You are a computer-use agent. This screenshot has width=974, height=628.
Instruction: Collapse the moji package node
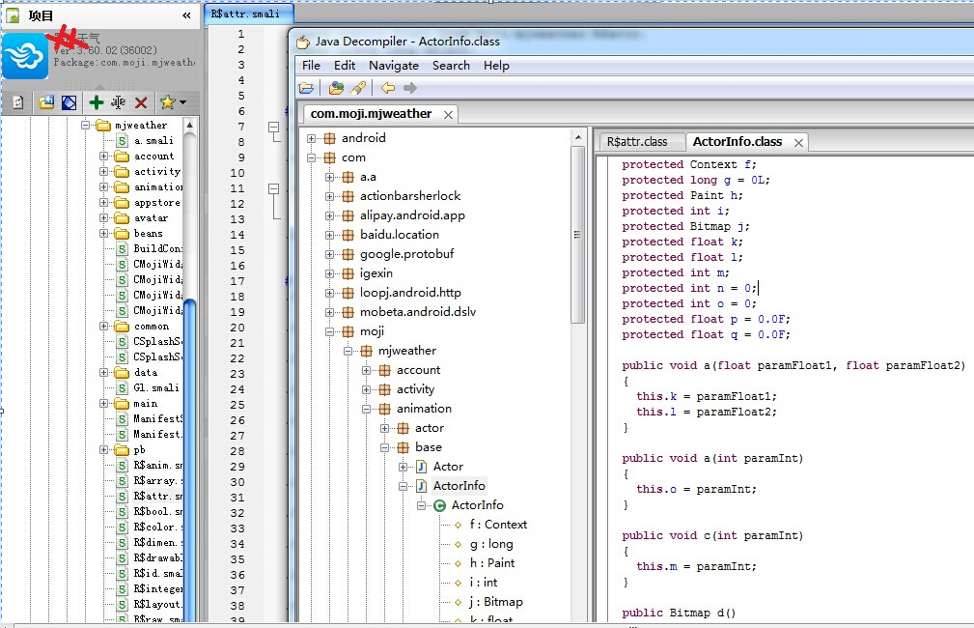[x=330, y=332]
